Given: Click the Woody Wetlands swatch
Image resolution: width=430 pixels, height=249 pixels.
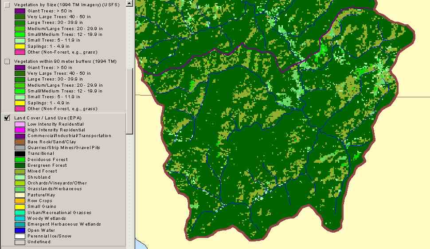Looking at the screenshot, I should tap(20, 218).
